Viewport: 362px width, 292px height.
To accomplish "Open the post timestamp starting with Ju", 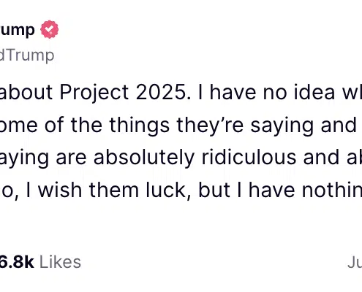I will [355, 263].
